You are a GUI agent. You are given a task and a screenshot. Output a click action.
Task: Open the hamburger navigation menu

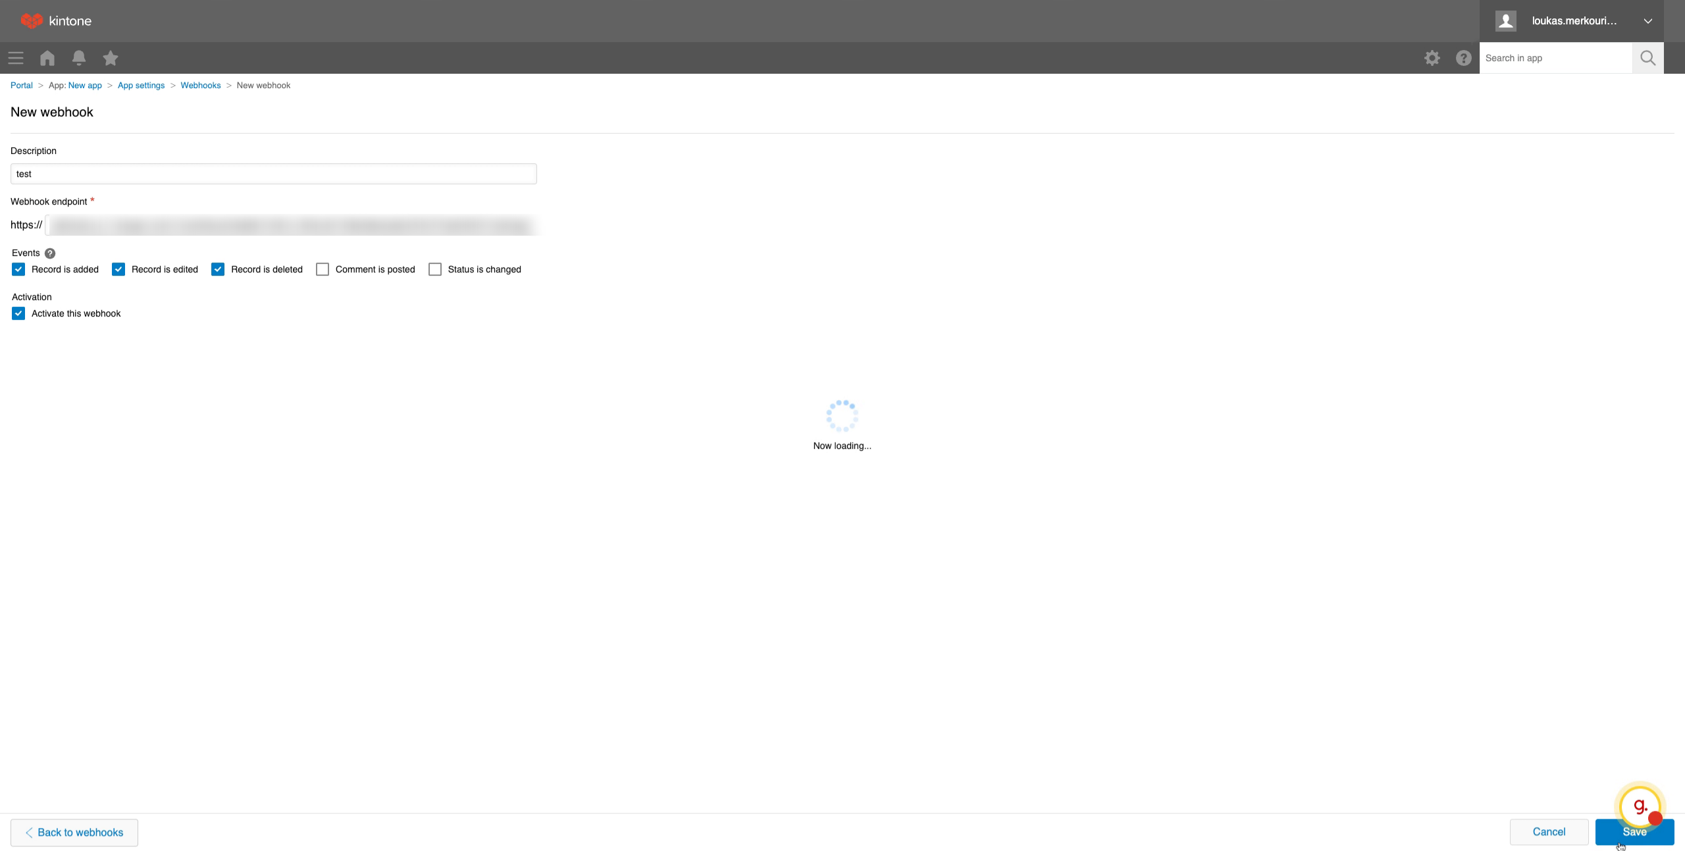pos(16,58)
